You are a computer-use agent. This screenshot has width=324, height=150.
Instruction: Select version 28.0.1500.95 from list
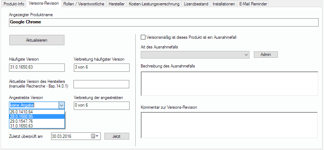37,116
